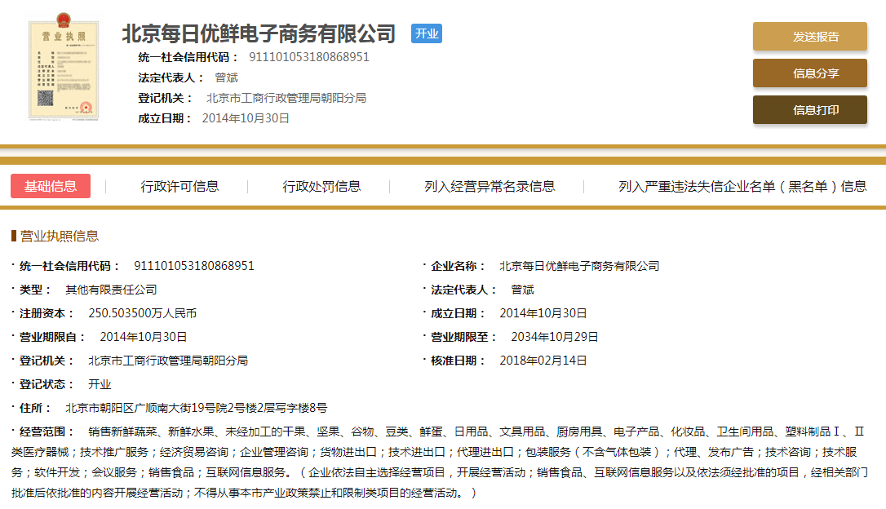Click the 信息分享 button

(809, 73)
